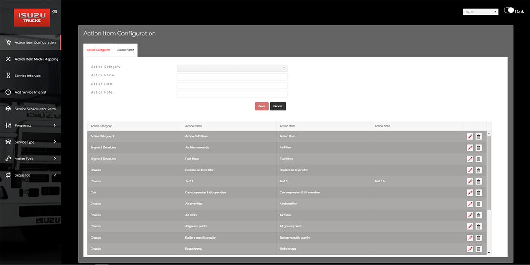
Task: Open the Admin user dropdown
Action: (x=481, y=12)
